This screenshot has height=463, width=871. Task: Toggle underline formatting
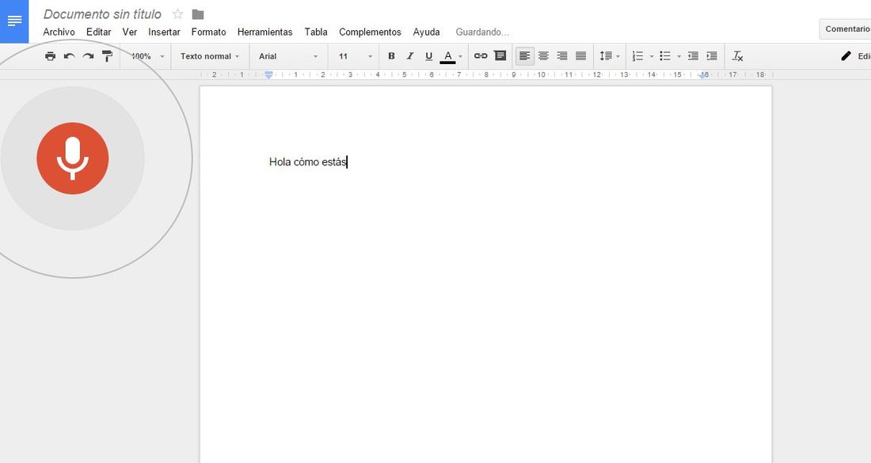428,56
